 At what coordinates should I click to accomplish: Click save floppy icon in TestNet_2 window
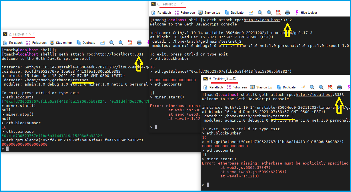pos(278,13)
